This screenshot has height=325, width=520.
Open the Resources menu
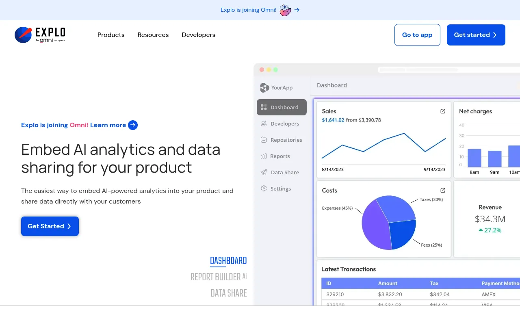(153, 35)
